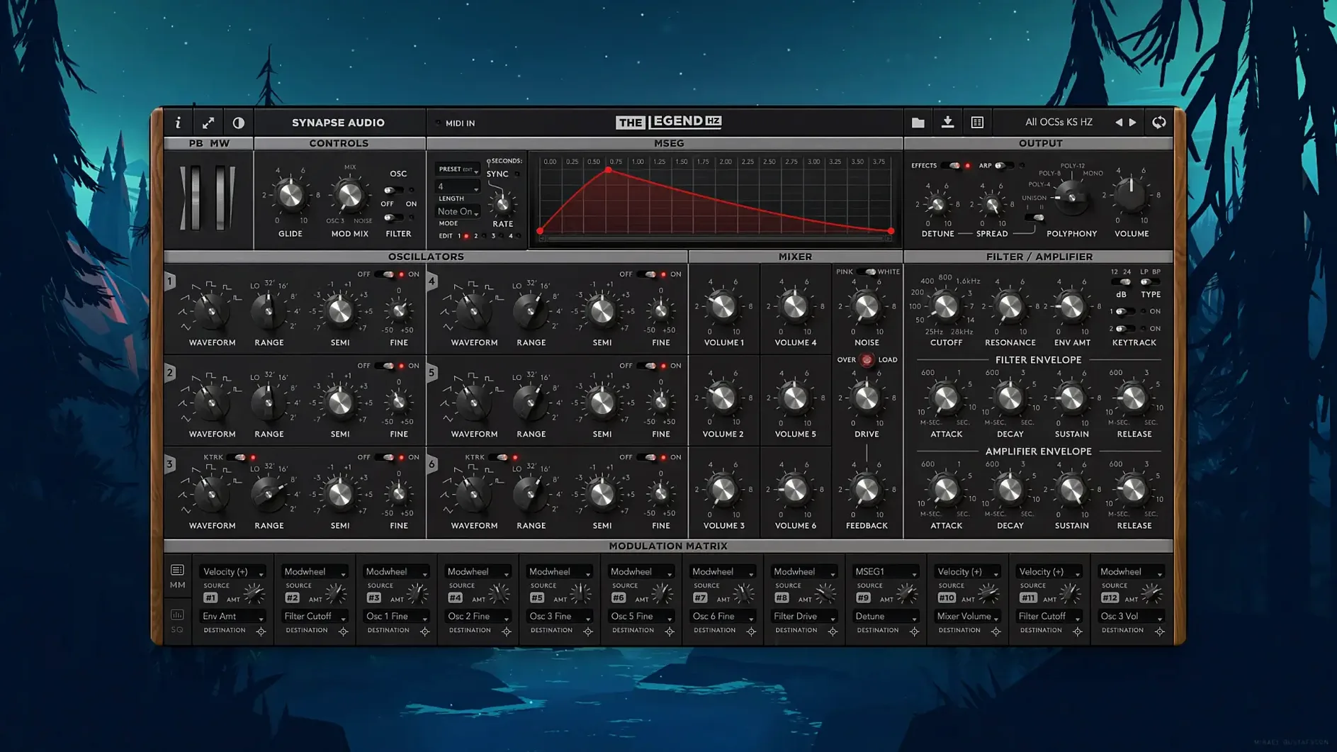Open the preset list view icon

click(x=977, y=123)
